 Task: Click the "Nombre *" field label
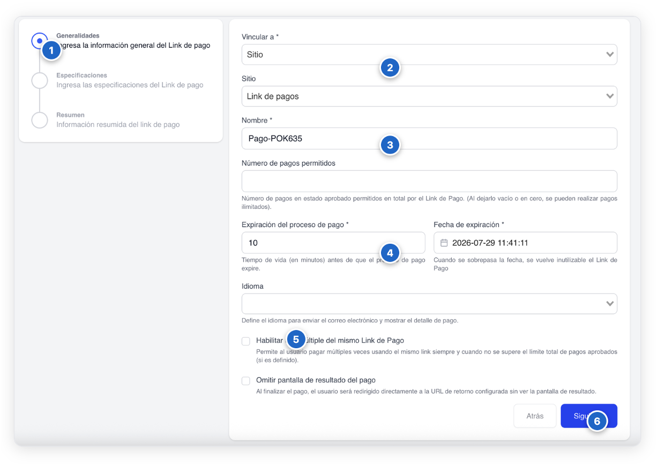[258, 120]
